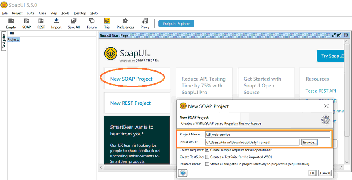Viewport: 352px width, 180px height.
Task: Open the Tools menu
Action: (65, 13)
